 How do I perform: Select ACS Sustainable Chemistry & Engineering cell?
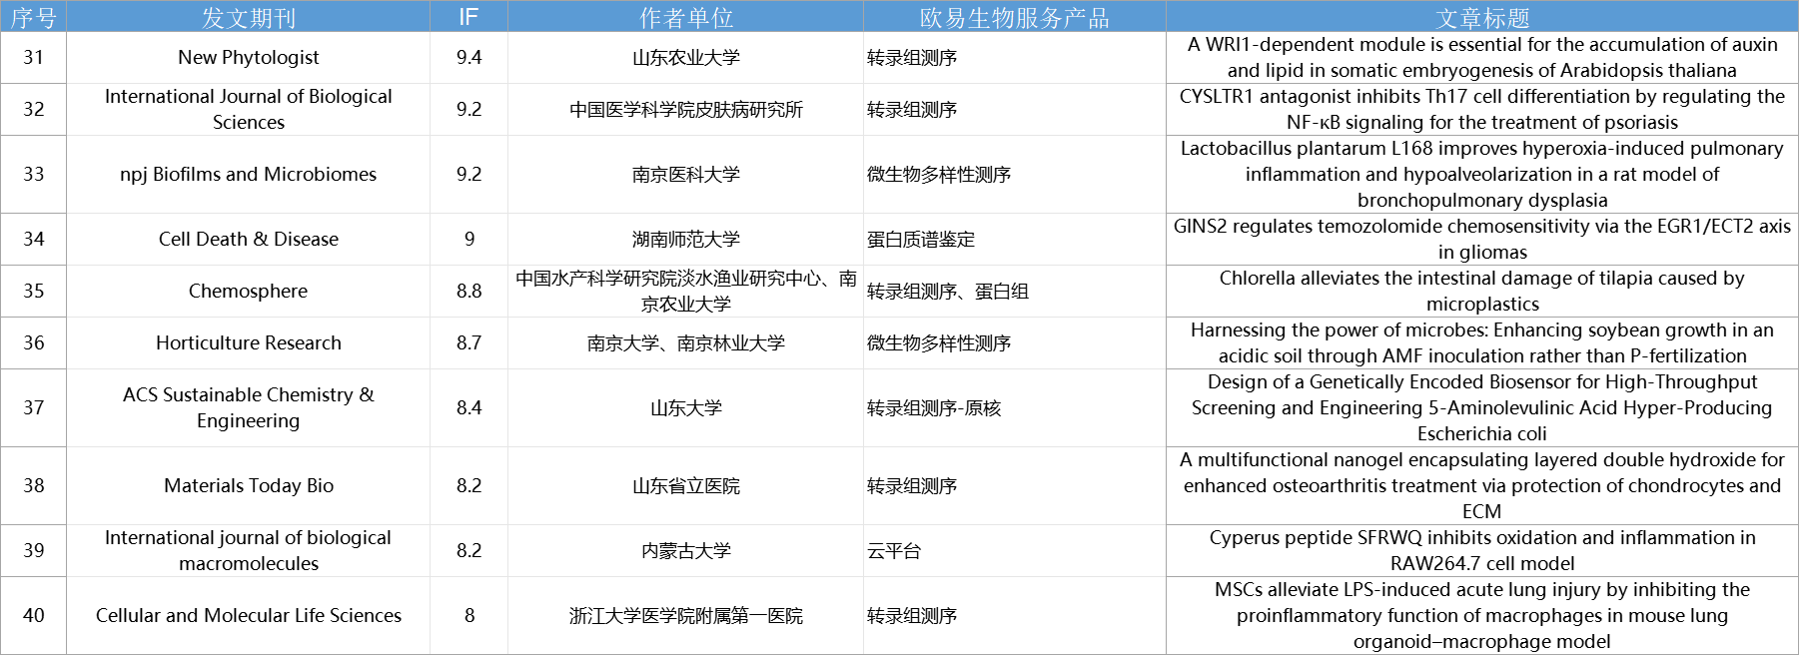[x=249, y=408]
